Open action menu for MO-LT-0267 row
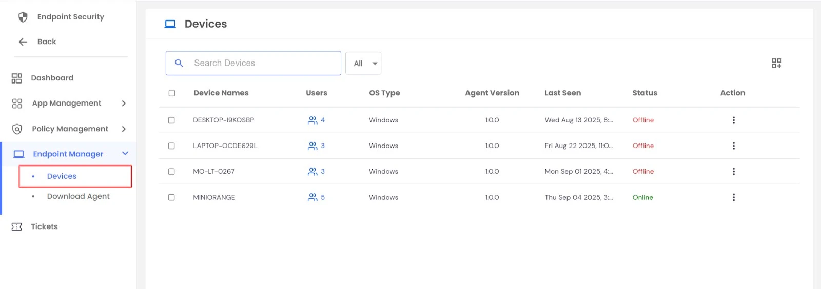Image resolution: width=821 pixels, height=289 pixels. tap(733, 172)
